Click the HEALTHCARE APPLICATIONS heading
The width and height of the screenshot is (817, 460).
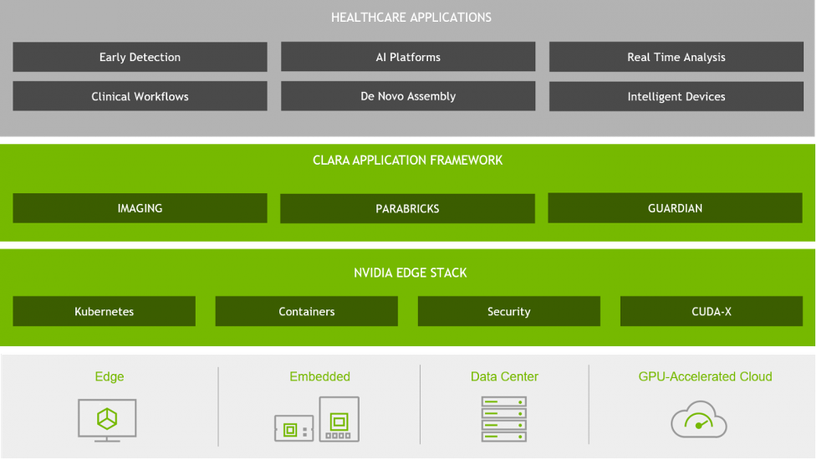click(411, 18)
